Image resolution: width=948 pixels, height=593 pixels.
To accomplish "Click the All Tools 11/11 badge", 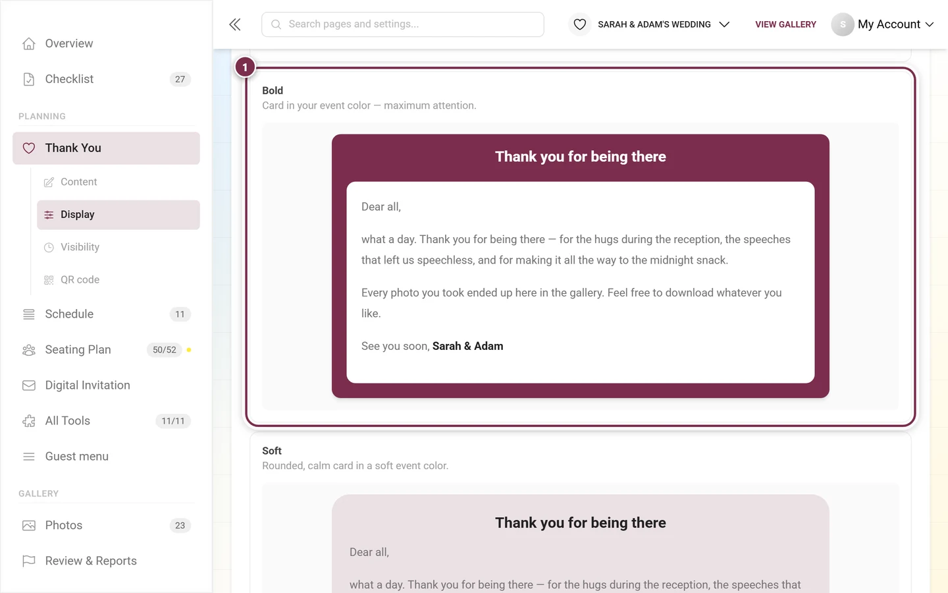I will pyautogui.click(x=173, y=421).
